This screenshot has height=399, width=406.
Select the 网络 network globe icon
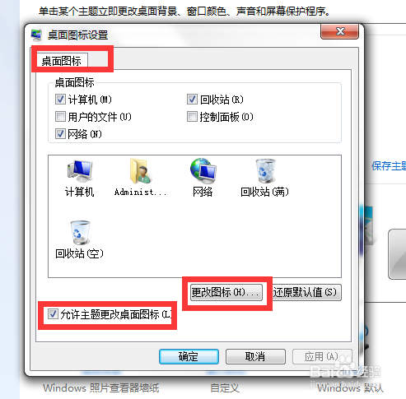pyautogui.click(x=203, y=170)
